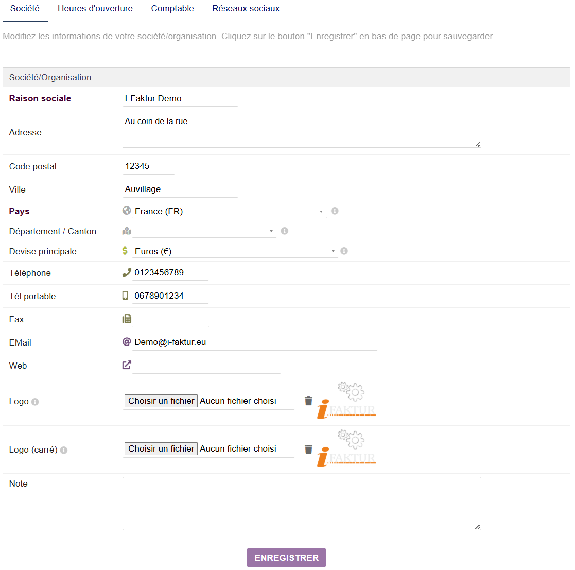This screenshot has height=570, width=575.
Task: Click the info icon beside Pays dropdown
Action: 335,211
